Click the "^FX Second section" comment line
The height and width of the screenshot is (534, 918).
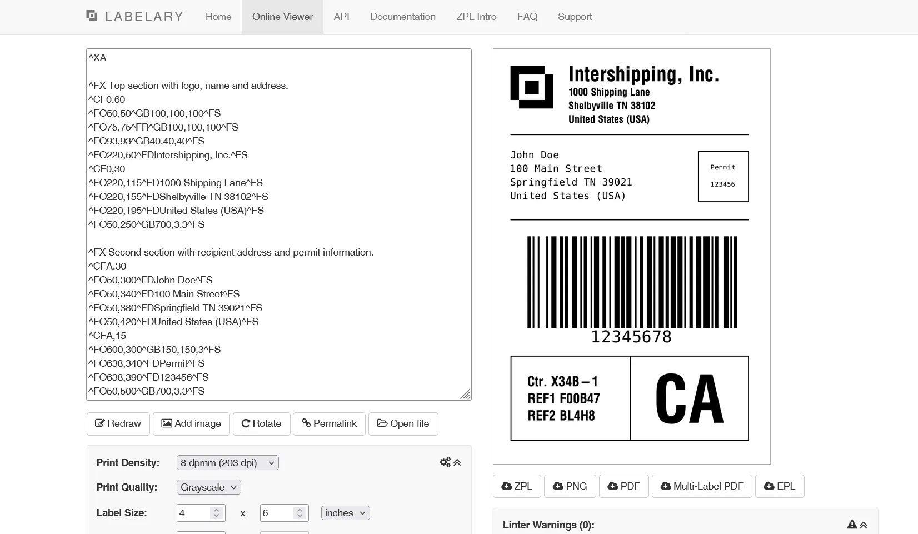(x=231, y=252)
